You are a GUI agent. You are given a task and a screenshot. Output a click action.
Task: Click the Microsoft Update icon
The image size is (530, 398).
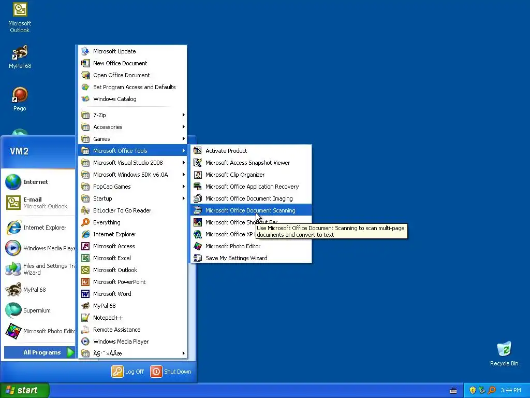tap(85, 51)
